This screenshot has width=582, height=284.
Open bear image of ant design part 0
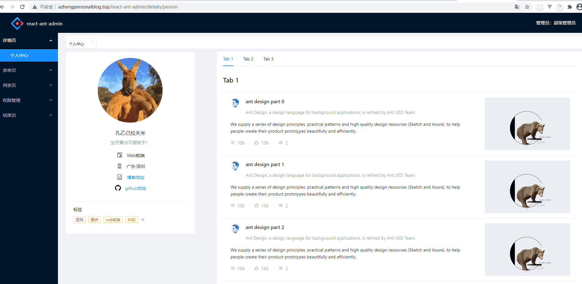pyautogui.click(x=527, y=124)
